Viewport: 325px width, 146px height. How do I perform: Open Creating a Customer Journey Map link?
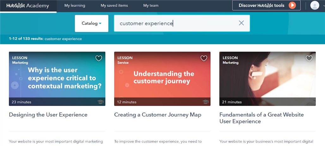(x=157, y=115)
